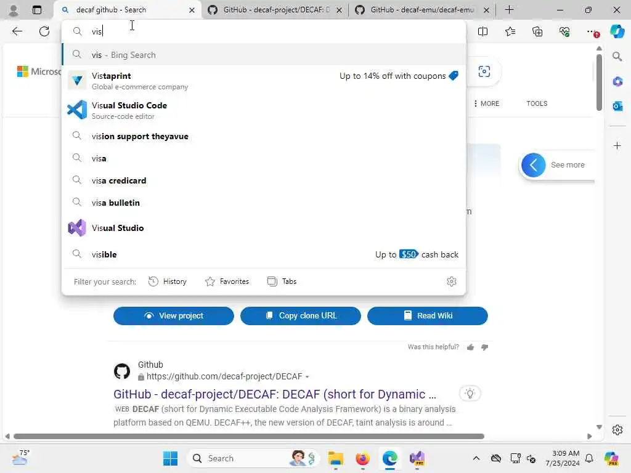This screenshot has height=473, width=631.
Task: Expand the MORE search categories menu
Action: [x=486, y=103]
